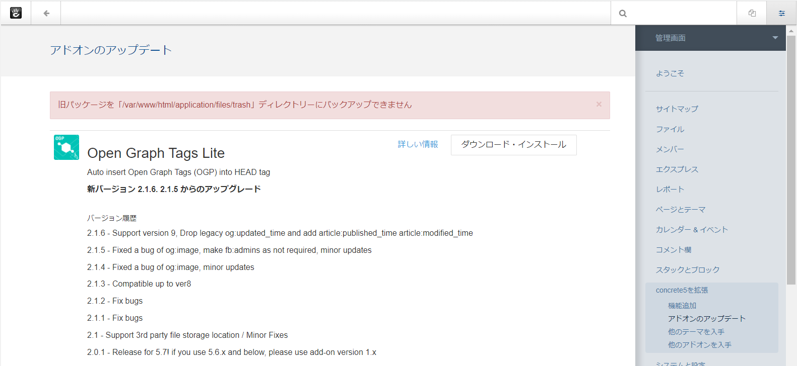Open レポート in sidebar
797x366 pixels.
click(670, 190)
